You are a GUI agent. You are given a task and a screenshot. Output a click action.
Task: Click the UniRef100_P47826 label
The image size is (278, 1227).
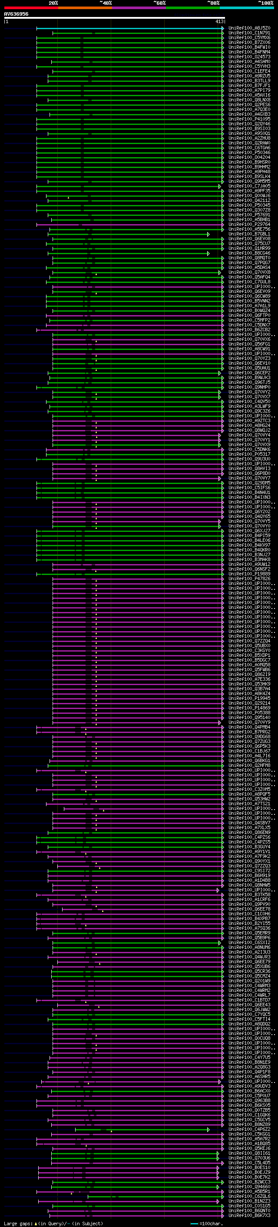(x=249, y=579)
